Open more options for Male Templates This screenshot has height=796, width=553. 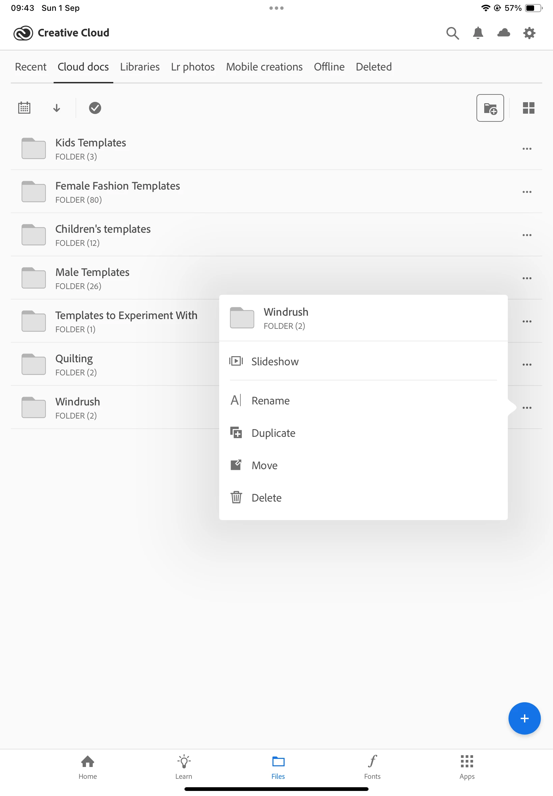tap(527, 278)
